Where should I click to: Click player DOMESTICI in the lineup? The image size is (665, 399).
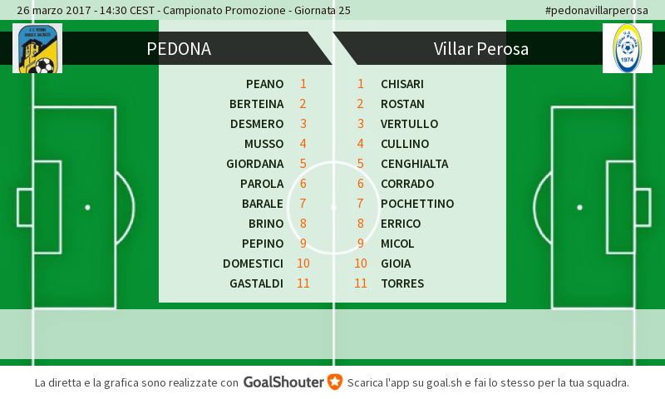[x=253, y=264]
